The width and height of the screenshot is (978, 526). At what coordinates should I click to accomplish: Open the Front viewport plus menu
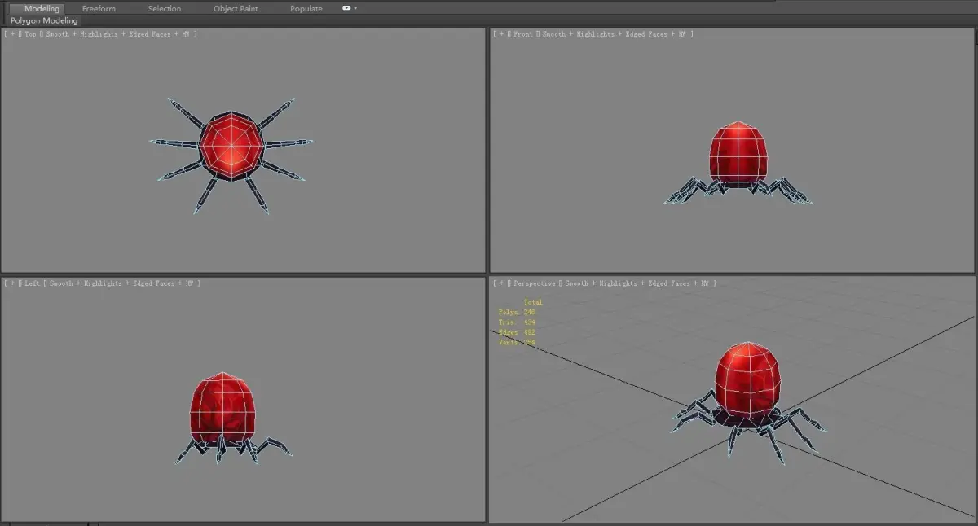[x=500, y=34]
